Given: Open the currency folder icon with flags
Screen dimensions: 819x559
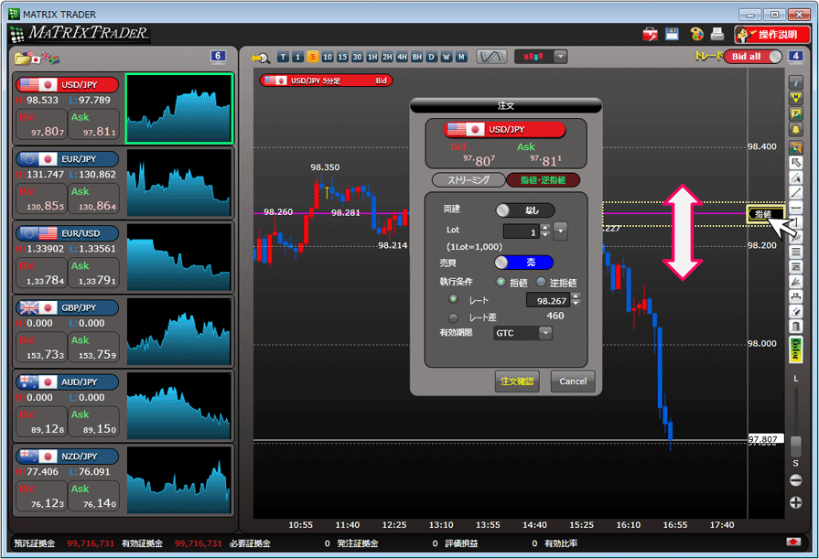Looking at the screenshot, I should click(x=37, y=58).
